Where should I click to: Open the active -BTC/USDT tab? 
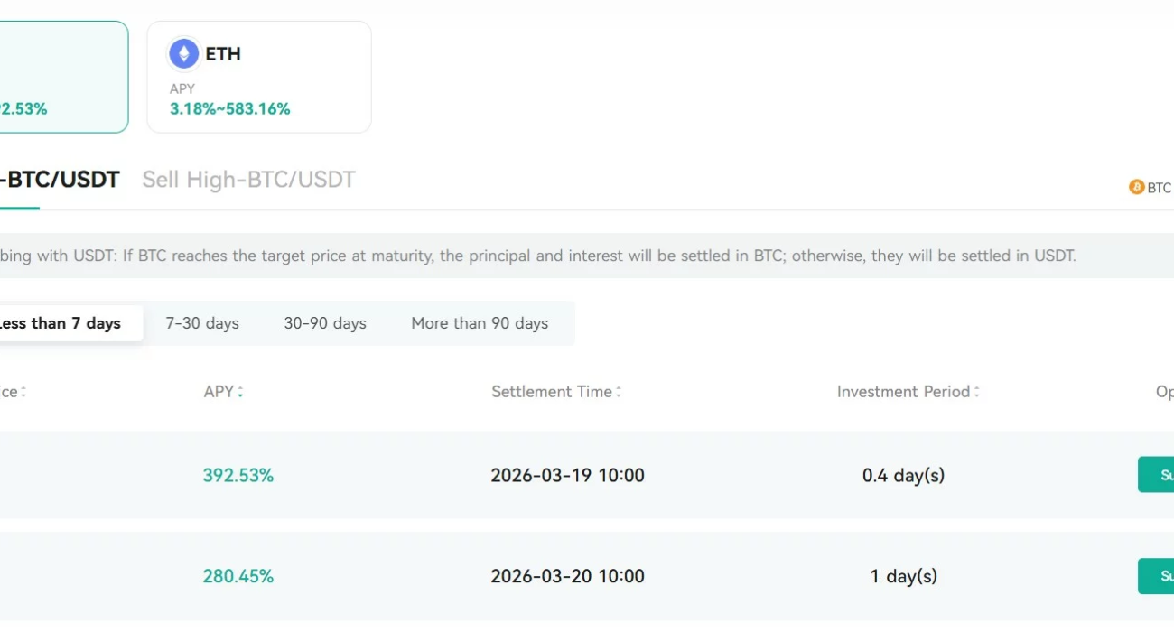tap(60, 180)
